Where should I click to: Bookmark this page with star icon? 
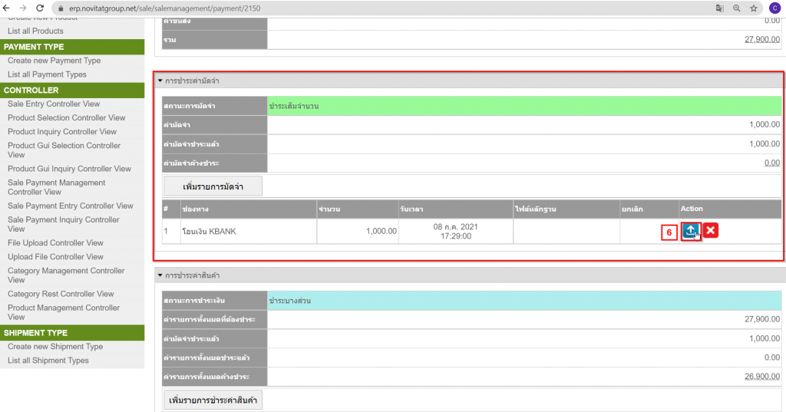753,8
